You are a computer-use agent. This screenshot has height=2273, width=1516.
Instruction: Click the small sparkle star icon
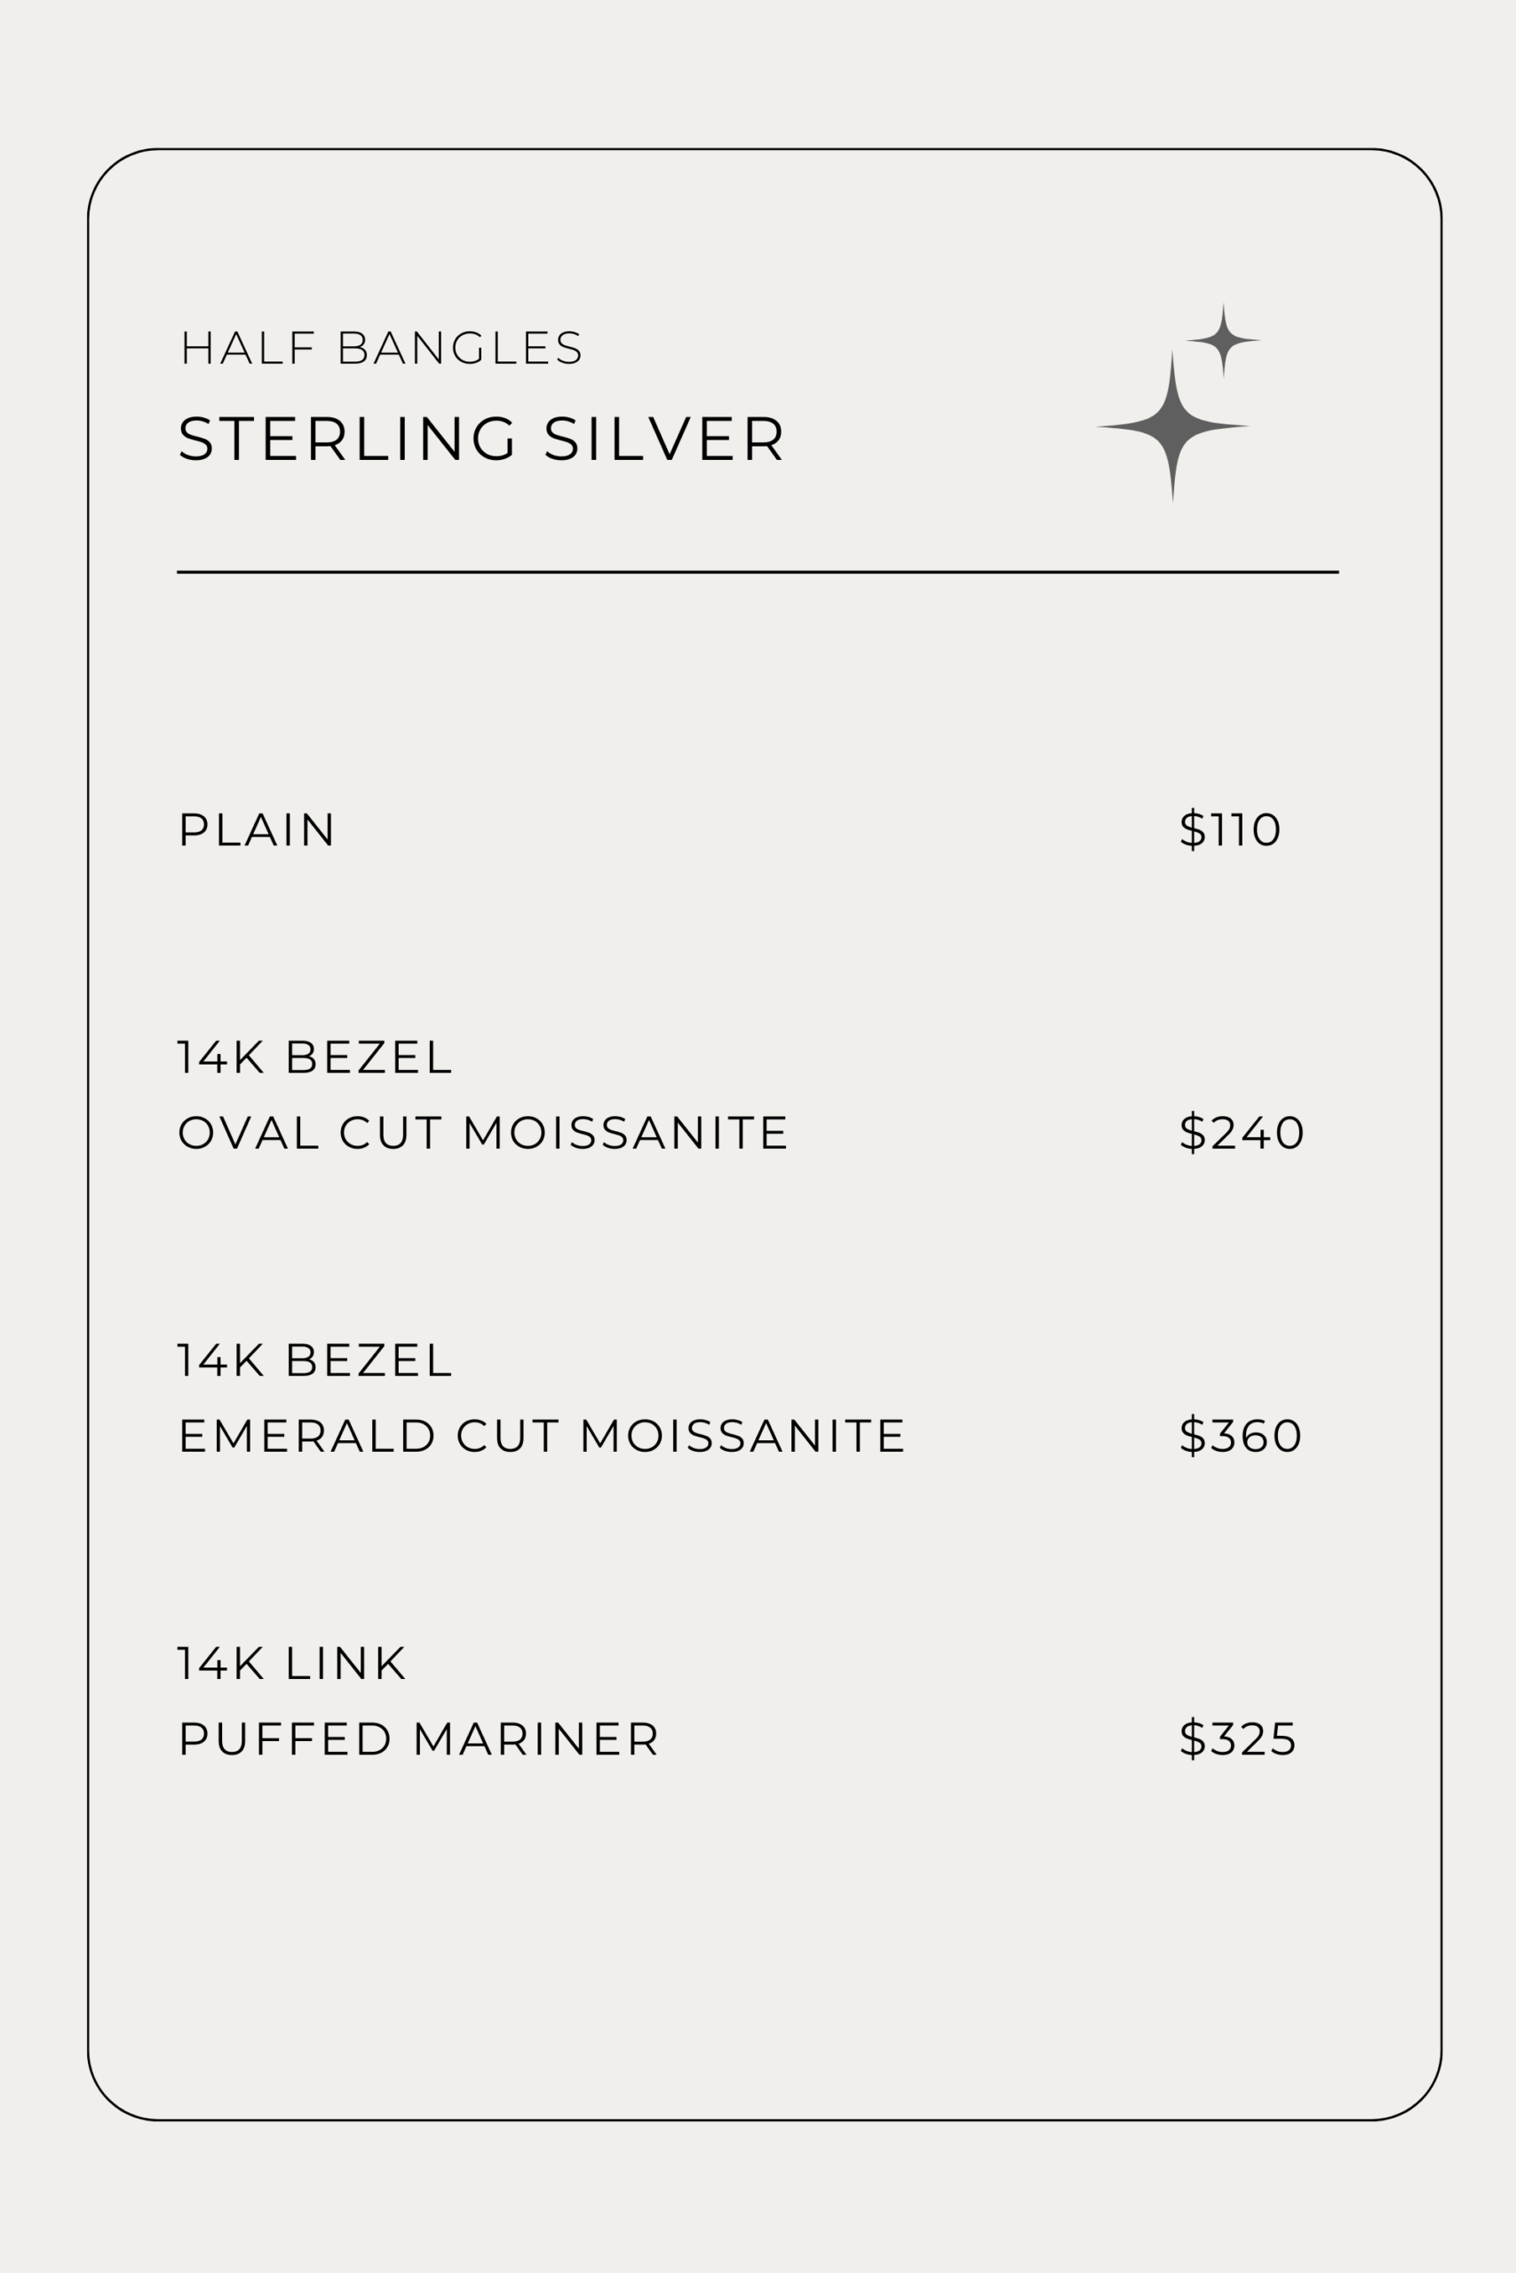coord(1223,340)
